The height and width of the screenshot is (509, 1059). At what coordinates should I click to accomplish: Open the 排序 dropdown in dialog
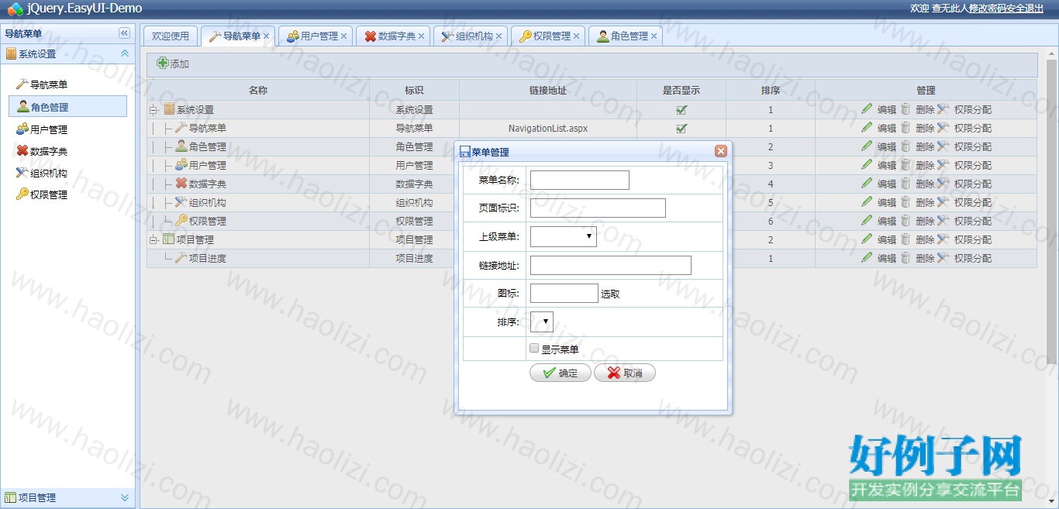click(542, 322)
